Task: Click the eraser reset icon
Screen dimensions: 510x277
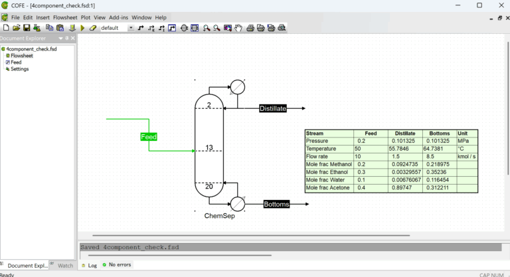Action: (x=93, y=28)
